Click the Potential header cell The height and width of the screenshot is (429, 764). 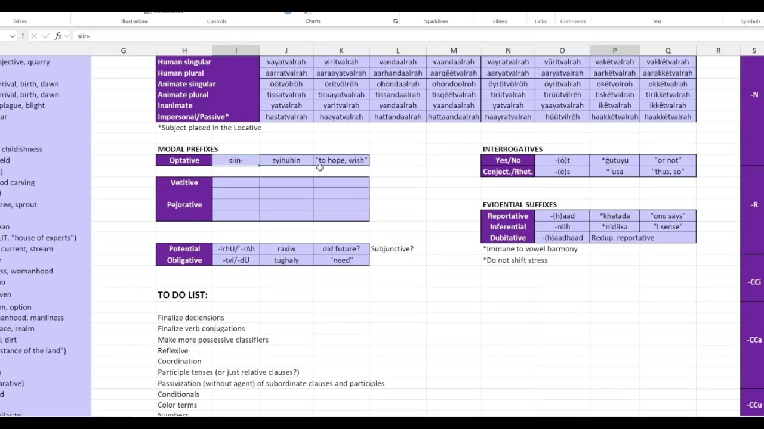184,248
